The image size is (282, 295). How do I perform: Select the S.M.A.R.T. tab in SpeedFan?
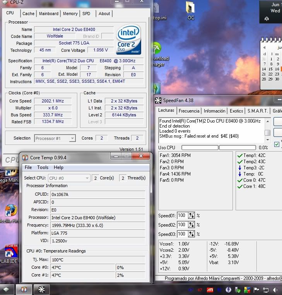click(258, 111)
